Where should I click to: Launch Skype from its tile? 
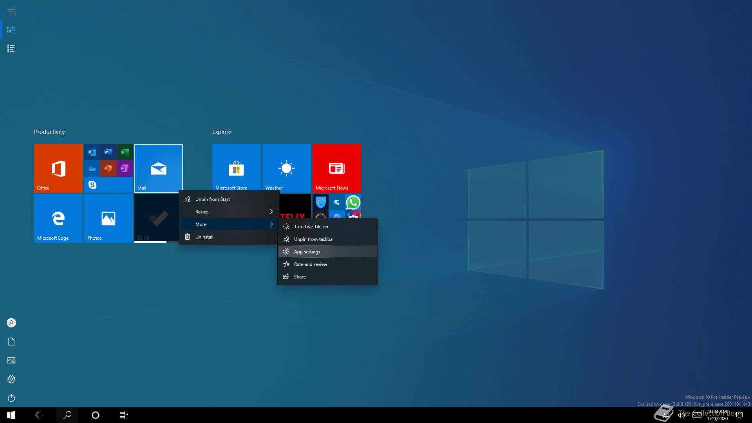92,184
